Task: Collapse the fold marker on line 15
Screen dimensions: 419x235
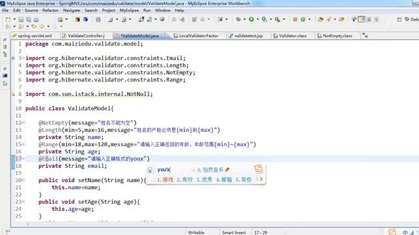Action: pos(23,144)
